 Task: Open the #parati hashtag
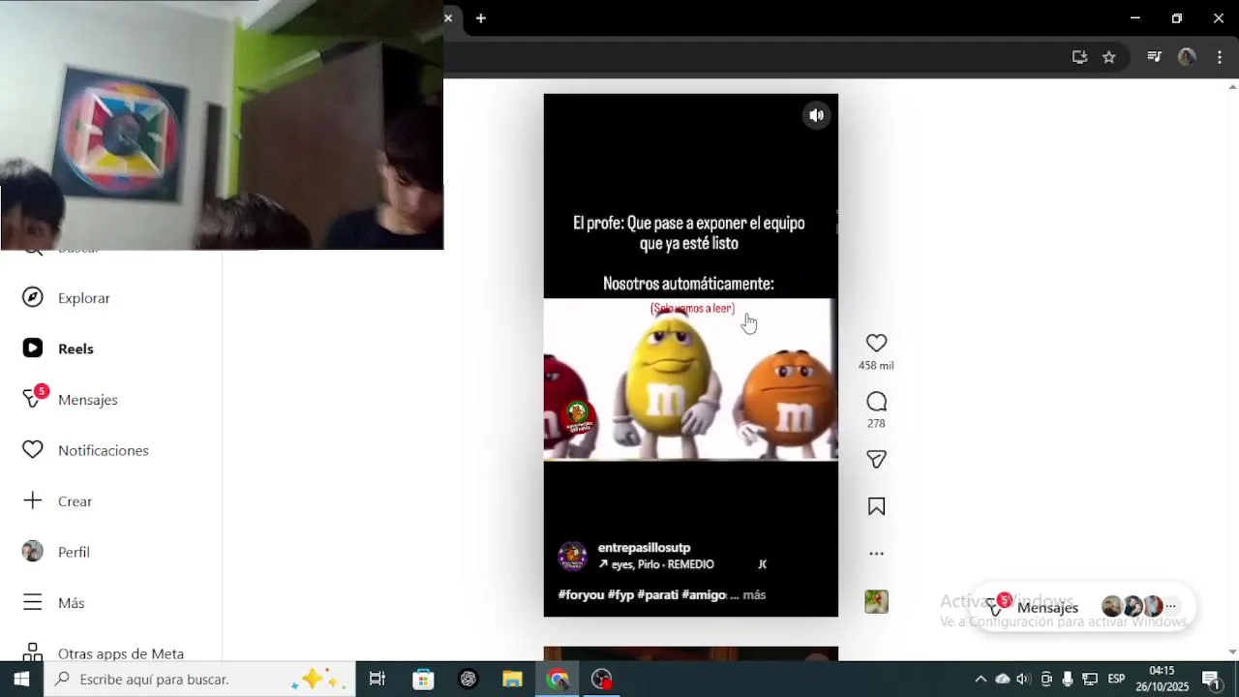point(657,594)
